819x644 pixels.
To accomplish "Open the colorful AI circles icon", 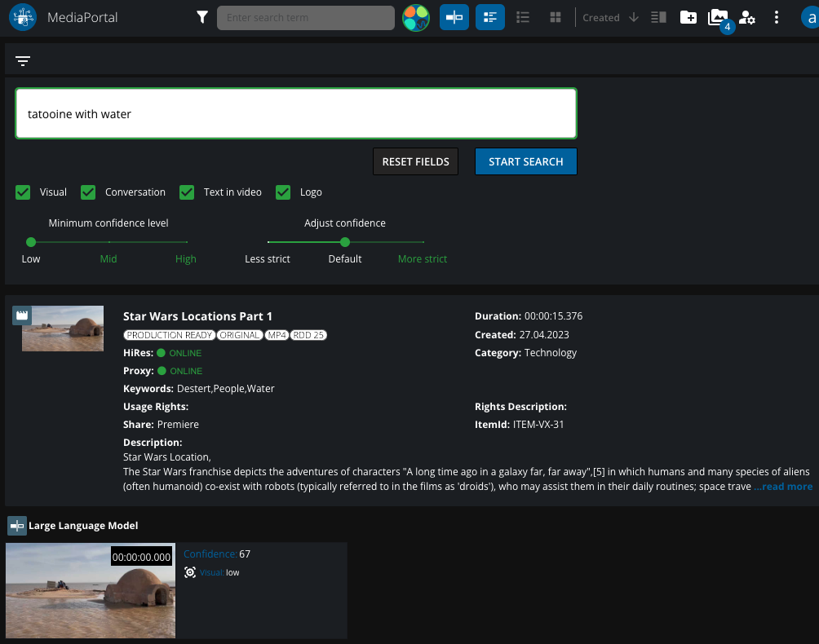I will click(x=416, y=17).
